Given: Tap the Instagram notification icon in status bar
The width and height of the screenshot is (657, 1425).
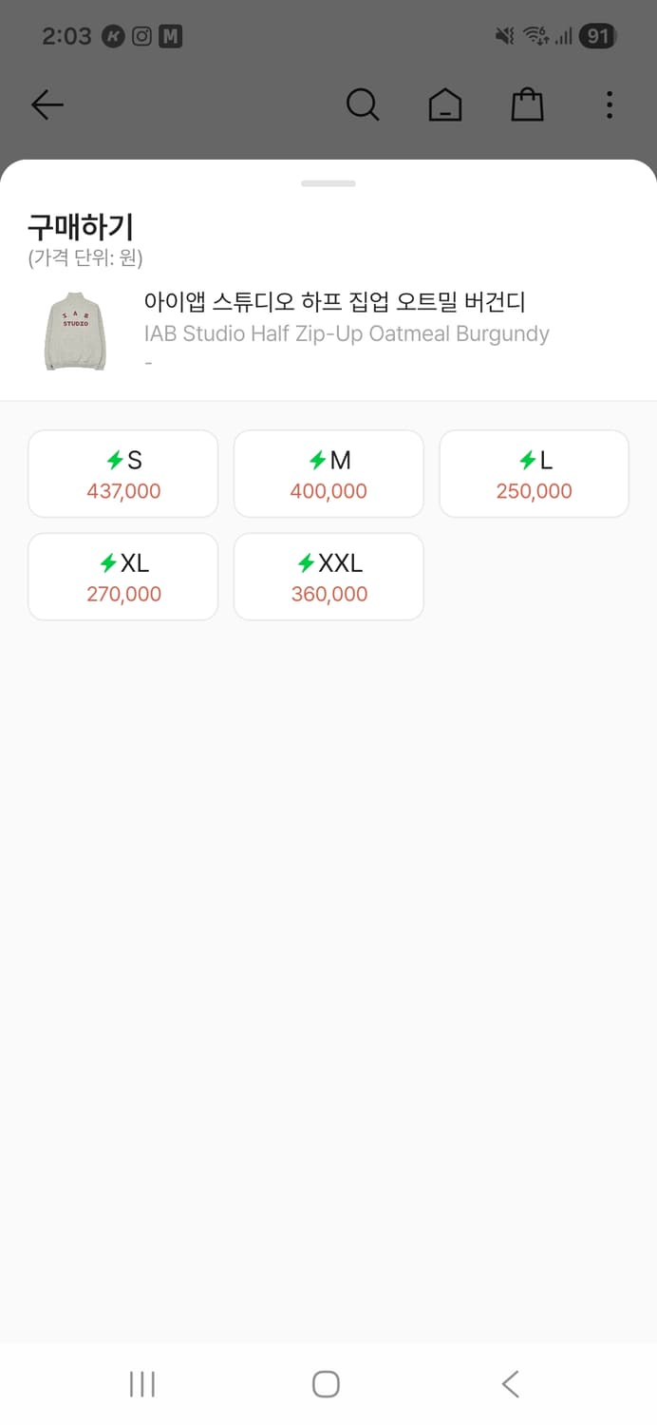Looking at the screenshot, I should tap(141, 37).
